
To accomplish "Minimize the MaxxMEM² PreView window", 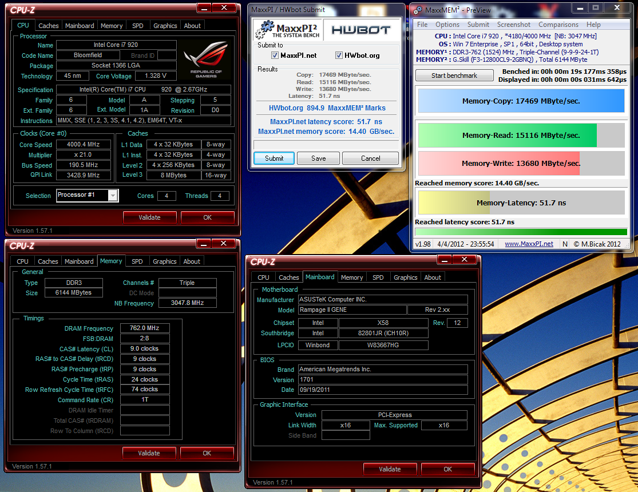I will pyautogui.click(x=580, y=8).
